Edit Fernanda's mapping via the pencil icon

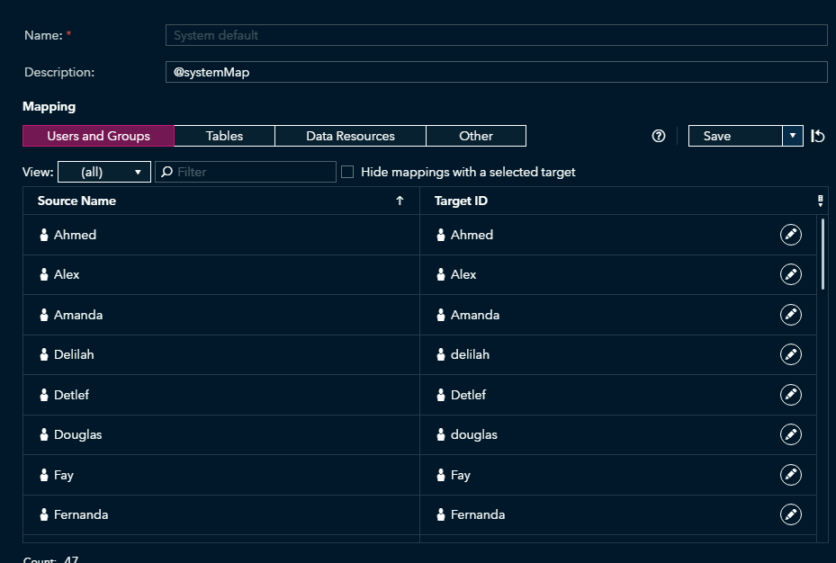(790, 514)
